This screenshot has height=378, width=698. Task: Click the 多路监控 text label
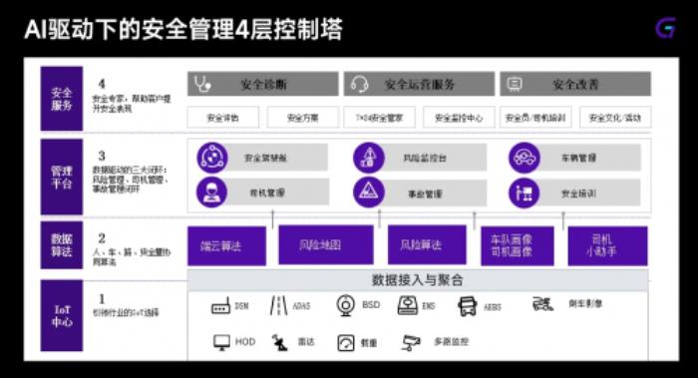coord(451,342)
